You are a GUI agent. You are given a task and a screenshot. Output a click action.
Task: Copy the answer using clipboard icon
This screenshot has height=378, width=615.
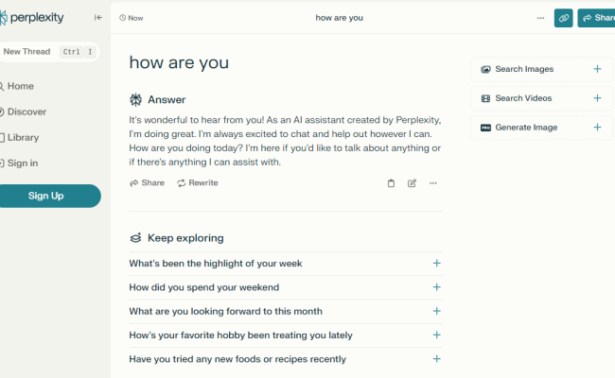(391, 183)
